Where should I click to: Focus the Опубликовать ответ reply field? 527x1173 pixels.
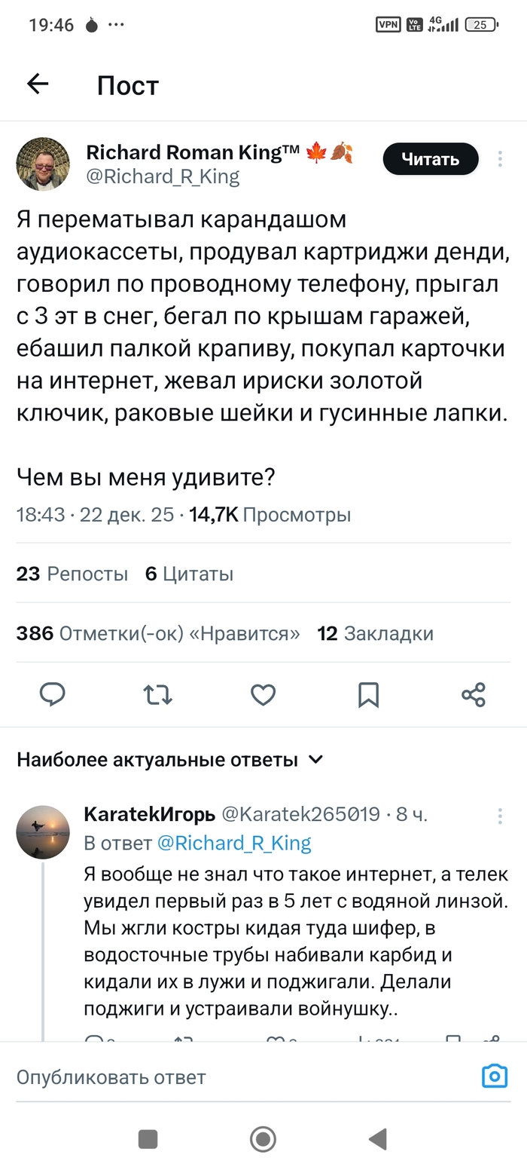pyautogui.click(x=226, y=1077)
